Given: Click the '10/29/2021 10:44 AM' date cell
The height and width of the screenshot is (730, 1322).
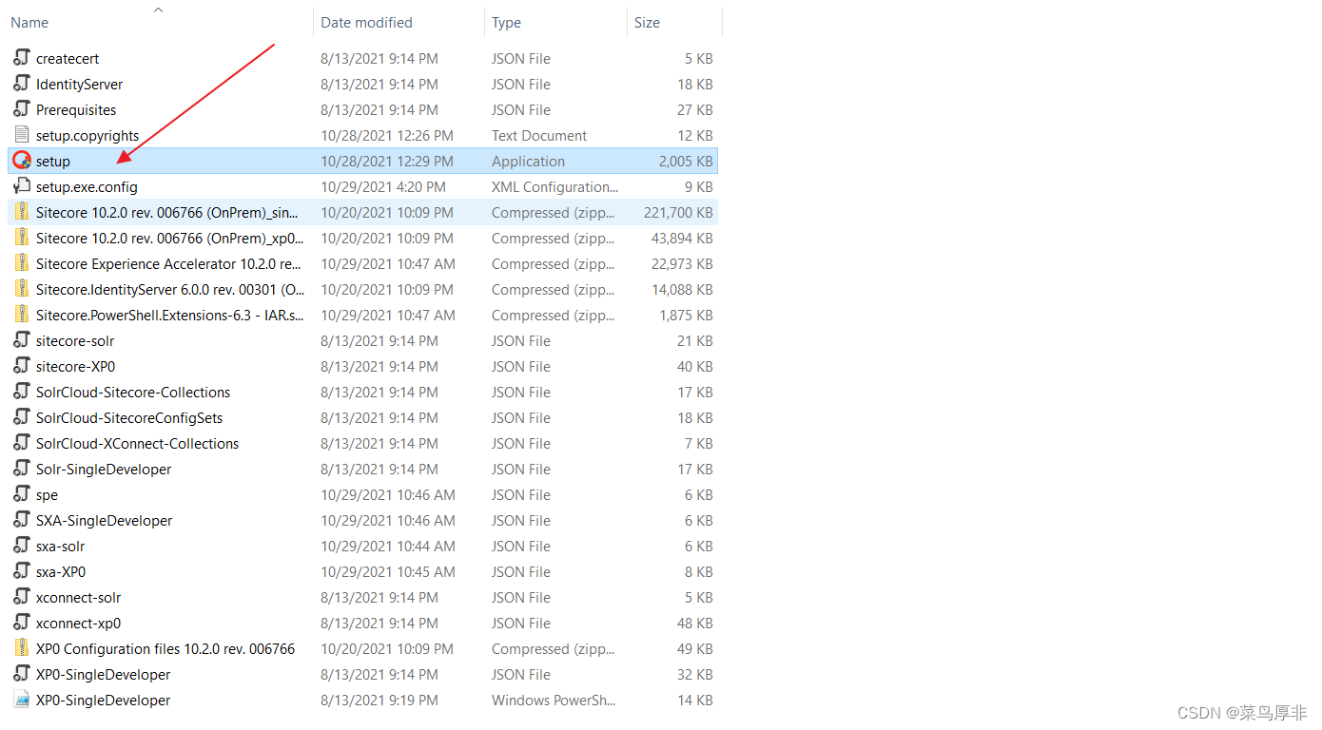Looking at the screenshot, I should click(388, 547).
